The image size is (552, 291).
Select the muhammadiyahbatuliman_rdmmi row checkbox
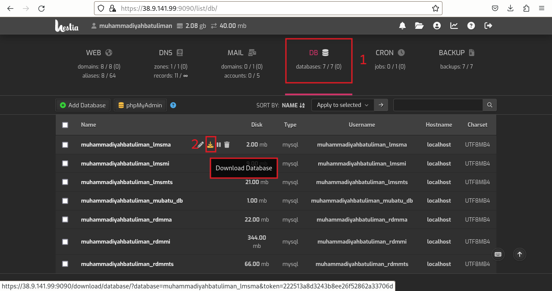tap(65, 242)
